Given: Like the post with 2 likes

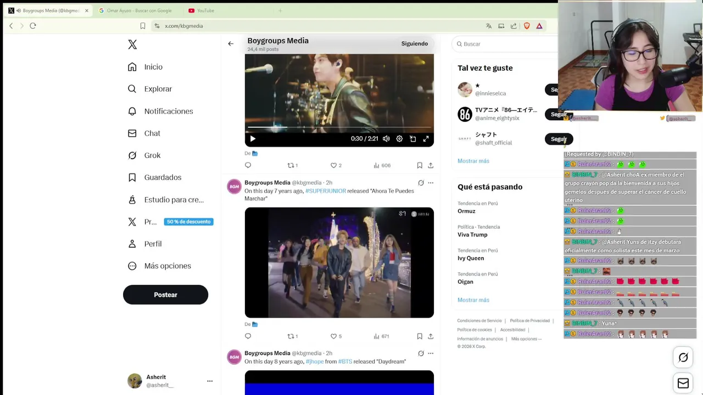Looking at the screenshot, I should pyautogui.click(x=336, y=165).
